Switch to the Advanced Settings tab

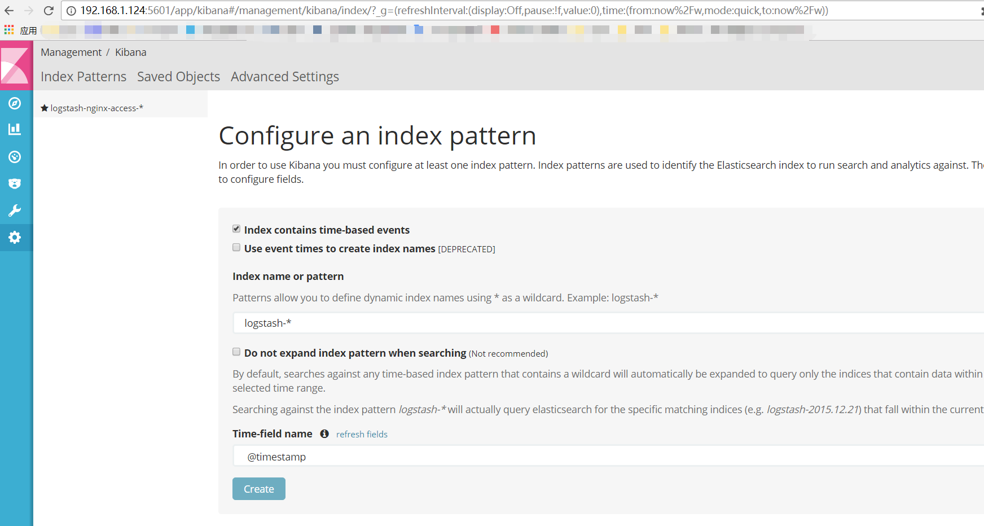[x=285, y=77]
